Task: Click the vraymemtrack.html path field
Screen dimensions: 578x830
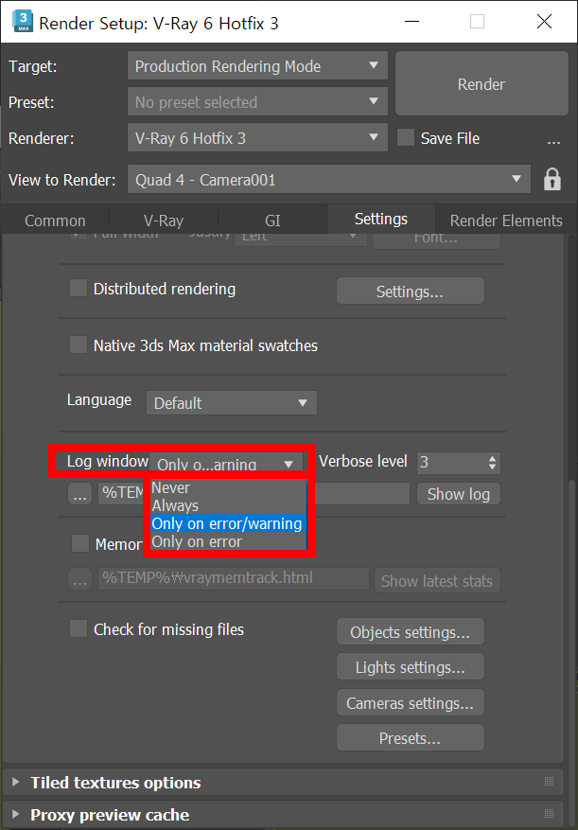Action: pyautogui.click(x=233, y=578)
